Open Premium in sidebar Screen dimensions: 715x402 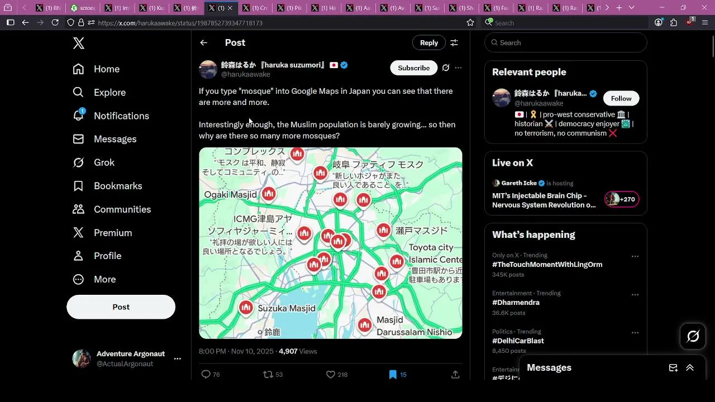[102, 233]
